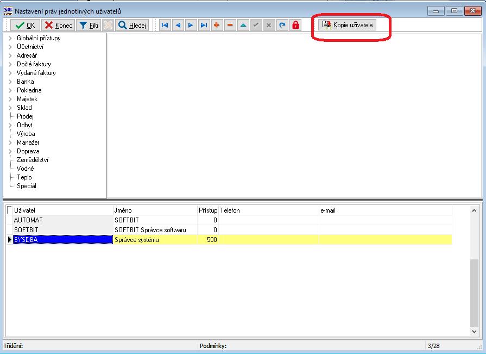Click the grid vertical scrollbar thumb
The image size is (486, 354).
coord(474,293)
